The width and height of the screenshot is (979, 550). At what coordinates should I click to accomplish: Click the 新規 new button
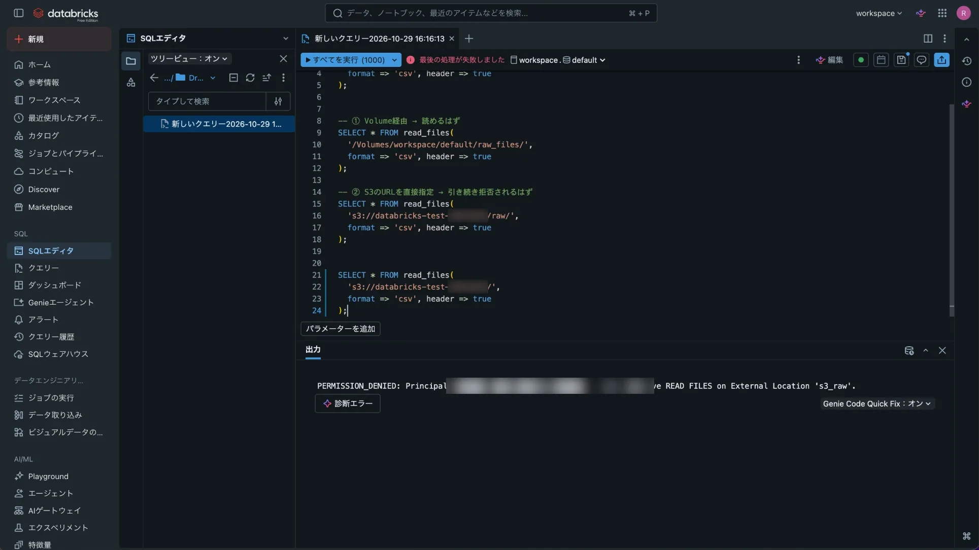click(59, 39)
